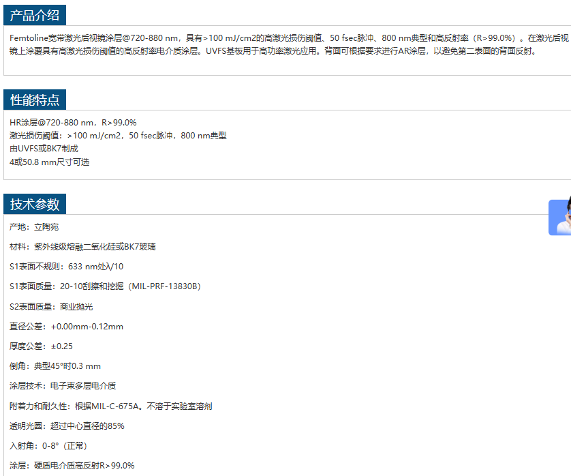Click the 材料 specification row
This screenshot has height=476, width=571.
click(x=87, y=247)
